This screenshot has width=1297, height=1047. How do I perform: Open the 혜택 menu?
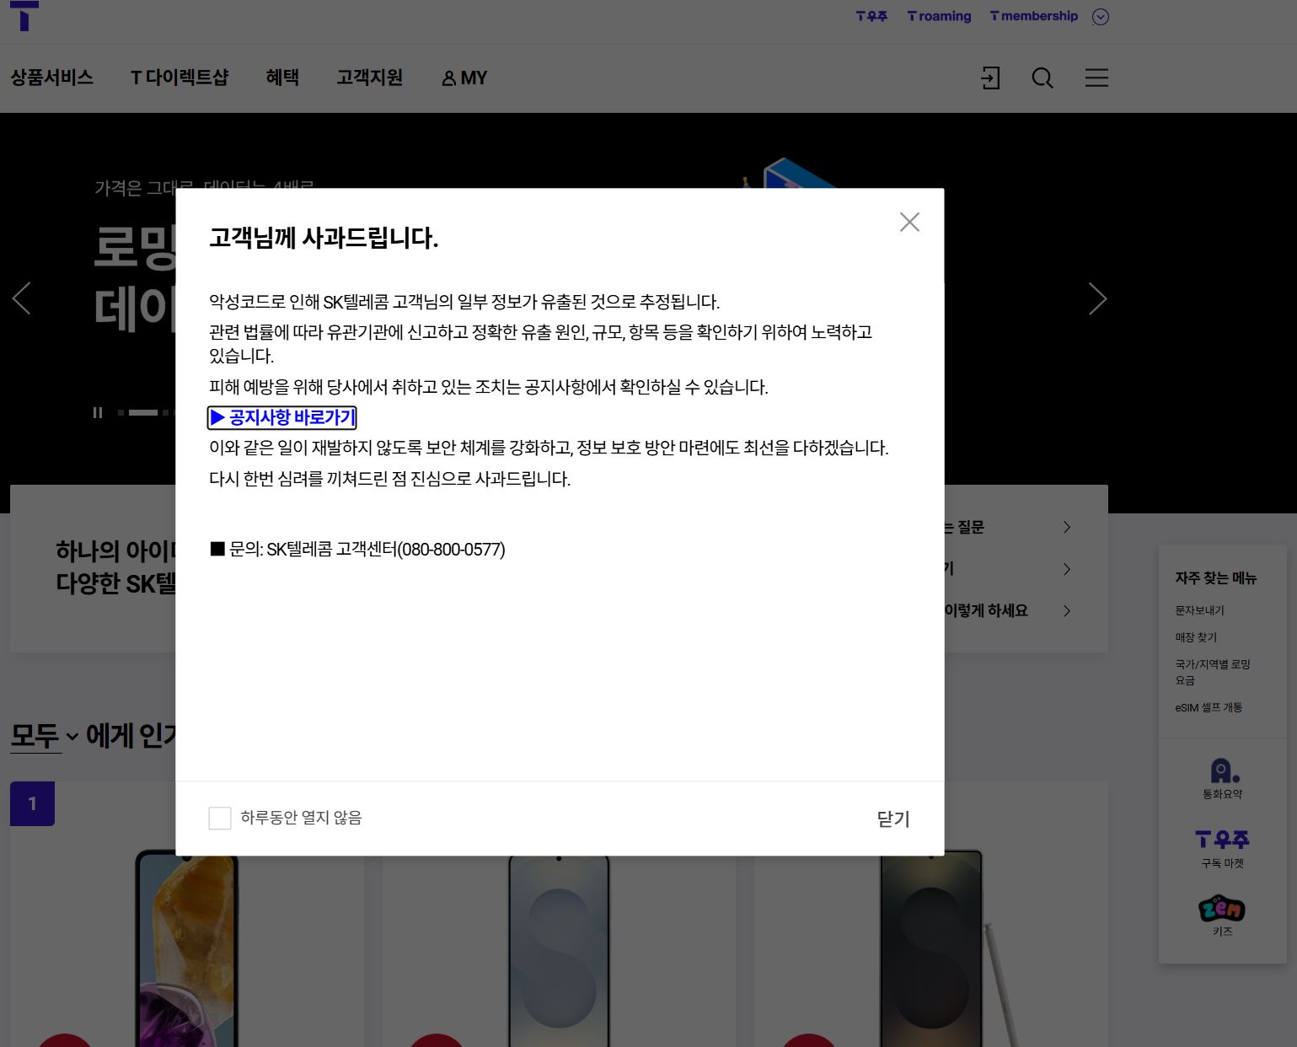click(x=282, y=78)
